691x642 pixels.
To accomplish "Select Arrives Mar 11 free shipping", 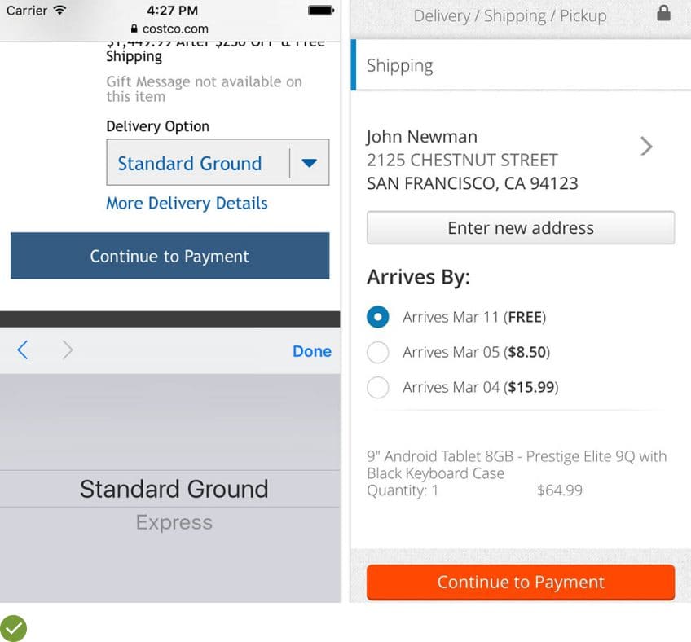I will (378, 317).
